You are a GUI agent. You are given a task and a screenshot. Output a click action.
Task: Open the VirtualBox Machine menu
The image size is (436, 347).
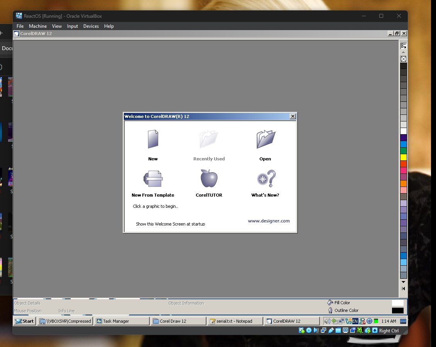click(x=38, y=26)
